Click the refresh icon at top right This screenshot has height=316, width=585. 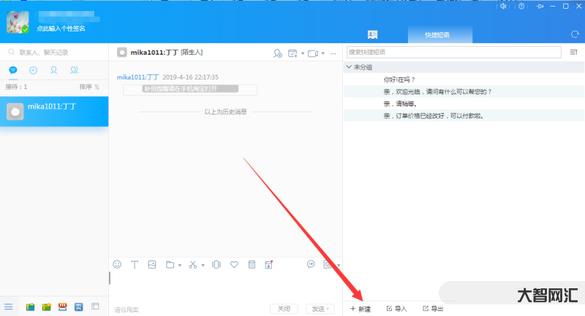(x=574, y=34)
